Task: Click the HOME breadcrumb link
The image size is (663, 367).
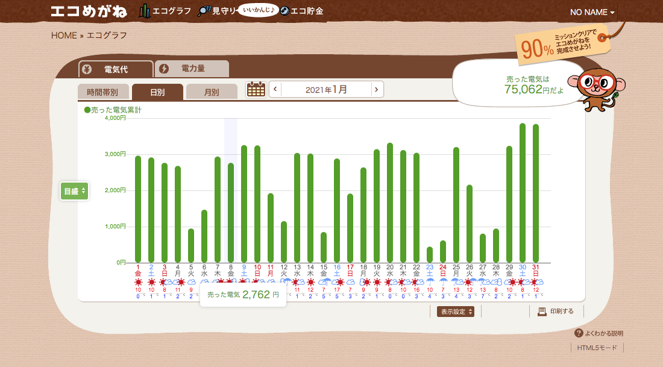Action: [x=64, y=35]
